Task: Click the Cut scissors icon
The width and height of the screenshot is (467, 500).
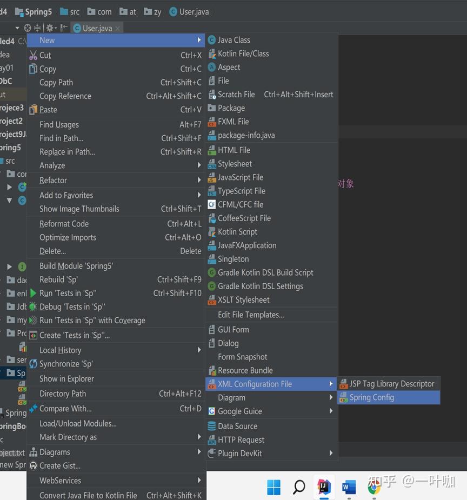Action: click(x=33, y=55)
